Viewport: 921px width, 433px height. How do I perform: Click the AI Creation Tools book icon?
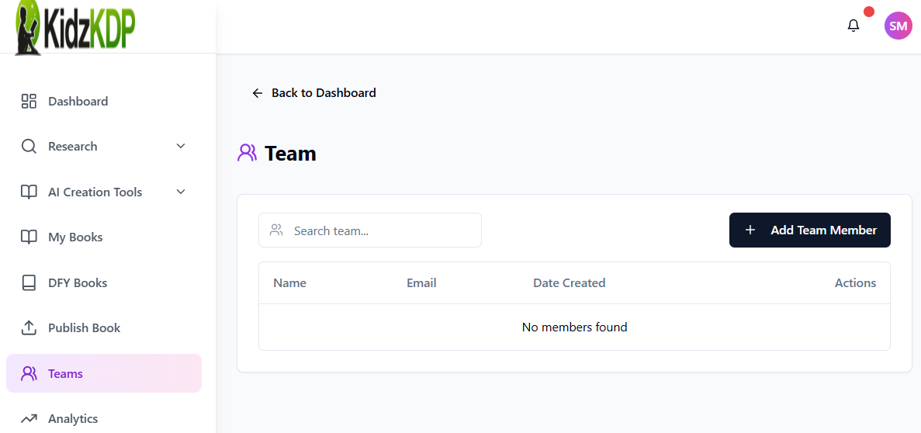(29, 192)
